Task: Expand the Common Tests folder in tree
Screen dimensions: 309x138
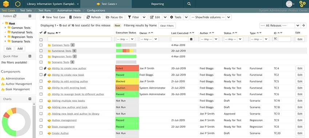Action: 5,28
